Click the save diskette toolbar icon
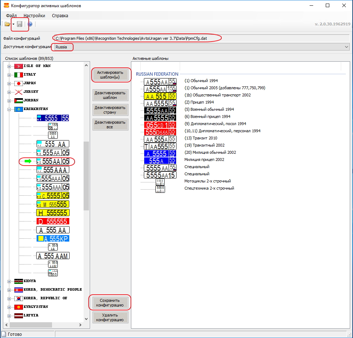Image resolution: width=353 pixels, height=338 pixels. [20, 24]
